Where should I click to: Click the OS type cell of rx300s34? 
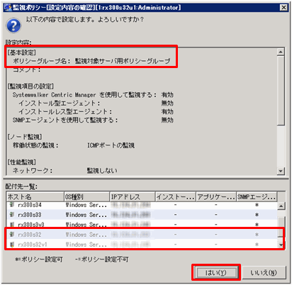86,205
